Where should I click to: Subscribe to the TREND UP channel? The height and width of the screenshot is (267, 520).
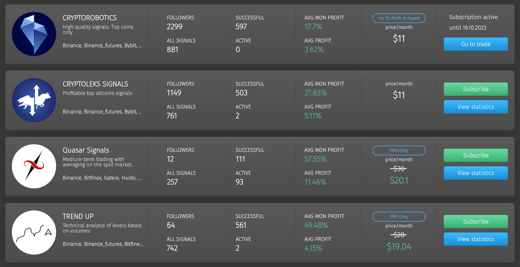coord(475,222)
